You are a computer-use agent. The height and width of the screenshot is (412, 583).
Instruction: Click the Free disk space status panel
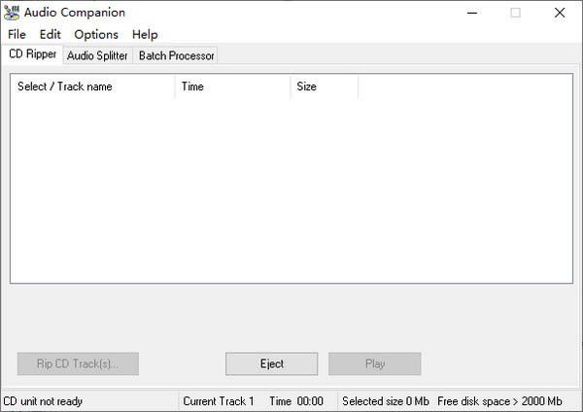pos(499,401)
